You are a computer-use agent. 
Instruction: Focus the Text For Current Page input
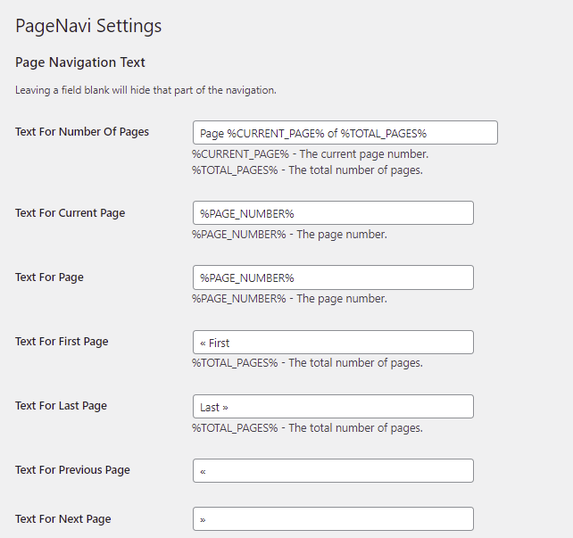click(x=333, y=213)
